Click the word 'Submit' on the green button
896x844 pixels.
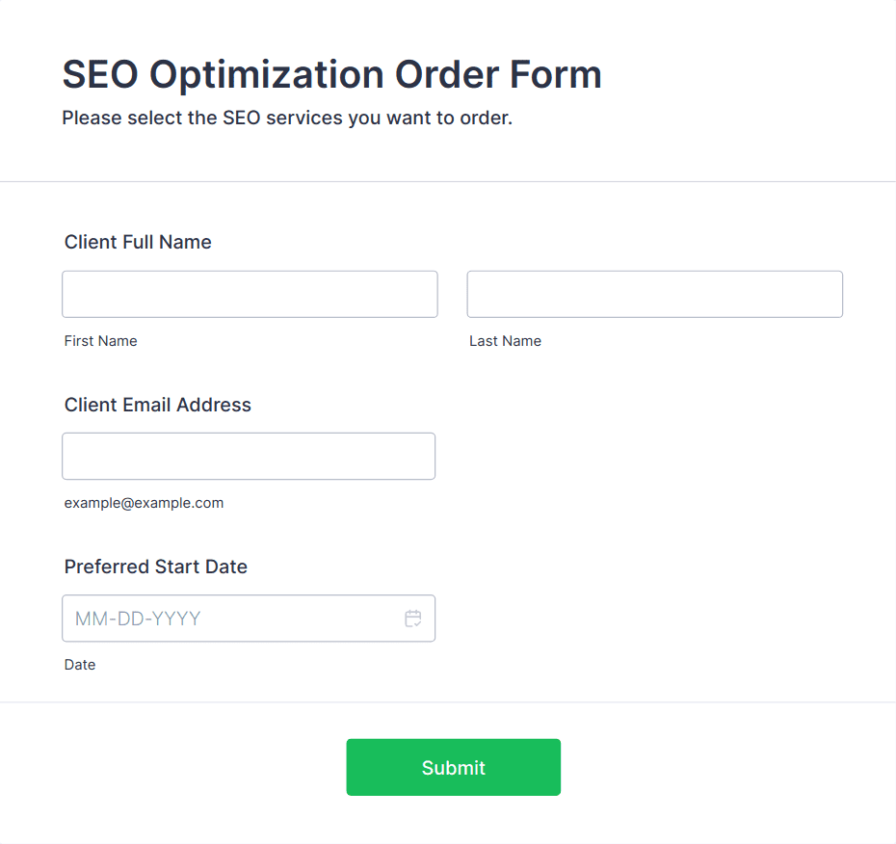[454, 768]
